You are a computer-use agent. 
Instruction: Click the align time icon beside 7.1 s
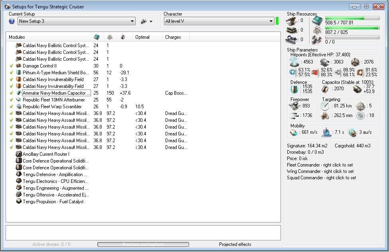click(x=326, y=133)
